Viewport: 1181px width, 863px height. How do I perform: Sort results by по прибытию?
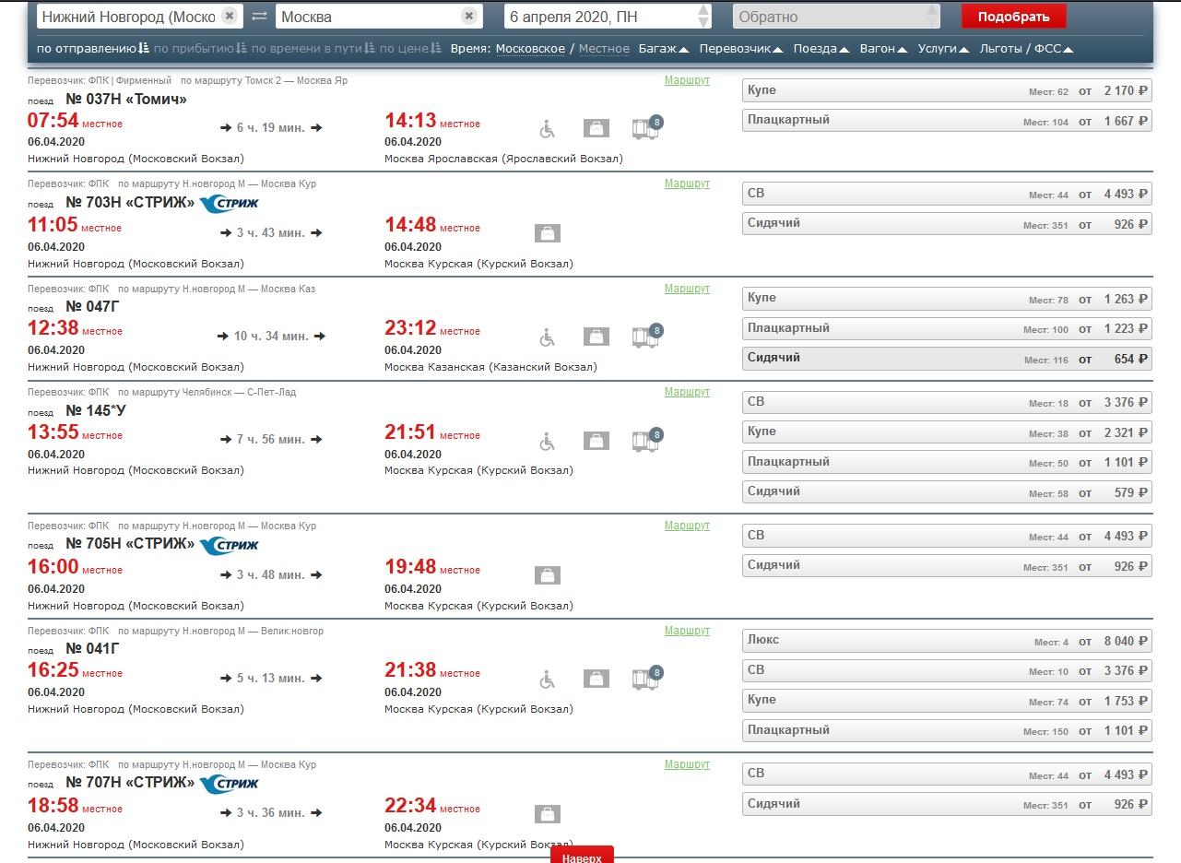pyautogui.click(x=199, y=49)
